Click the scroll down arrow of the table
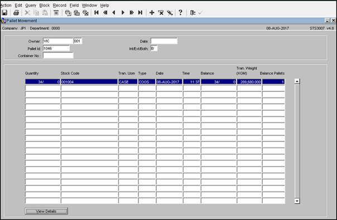Viewport: 337px width, 220px height. tap(297, 201)
